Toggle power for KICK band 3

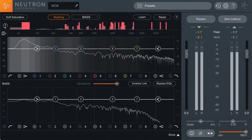(x=65, y=76)
